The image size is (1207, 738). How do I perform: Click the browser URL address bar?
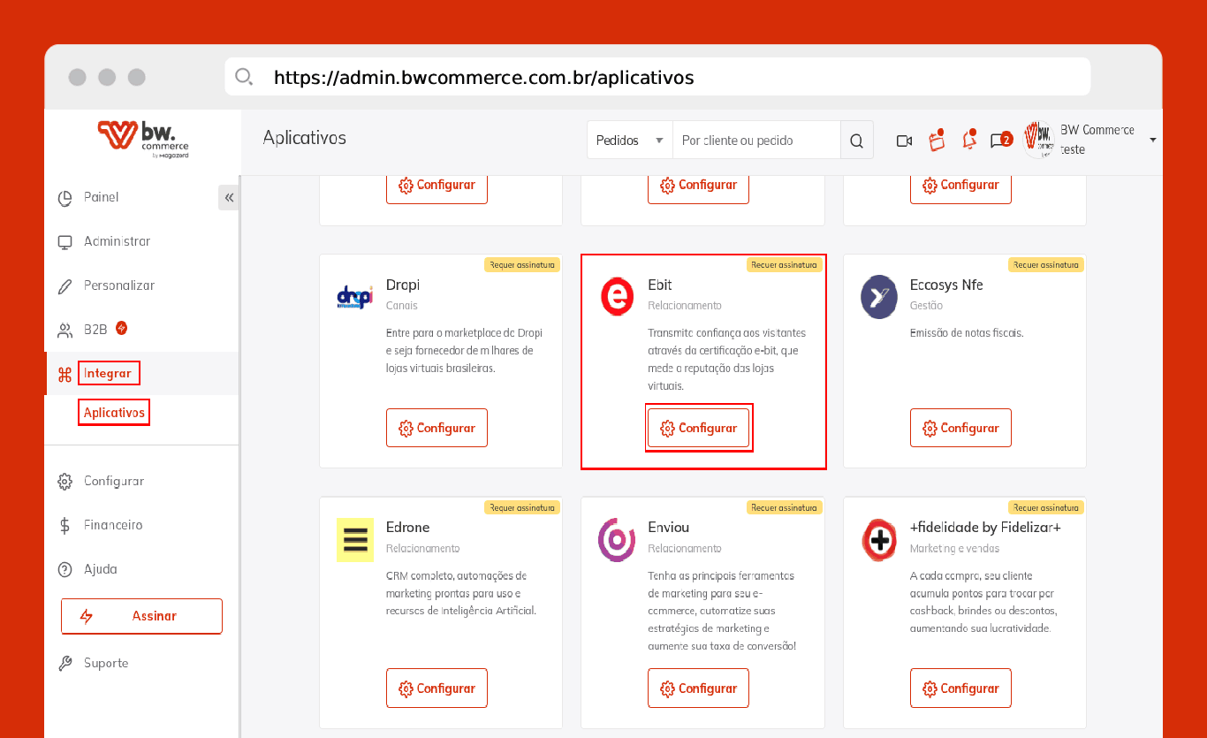coord(657,77)
